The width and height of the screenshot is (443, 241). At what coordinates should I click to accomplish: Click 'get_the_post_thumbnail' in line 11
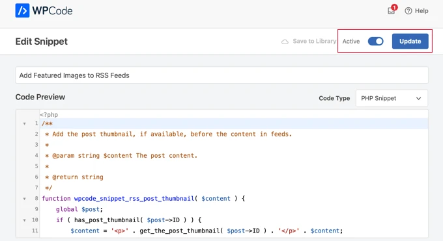pos(180,231)
